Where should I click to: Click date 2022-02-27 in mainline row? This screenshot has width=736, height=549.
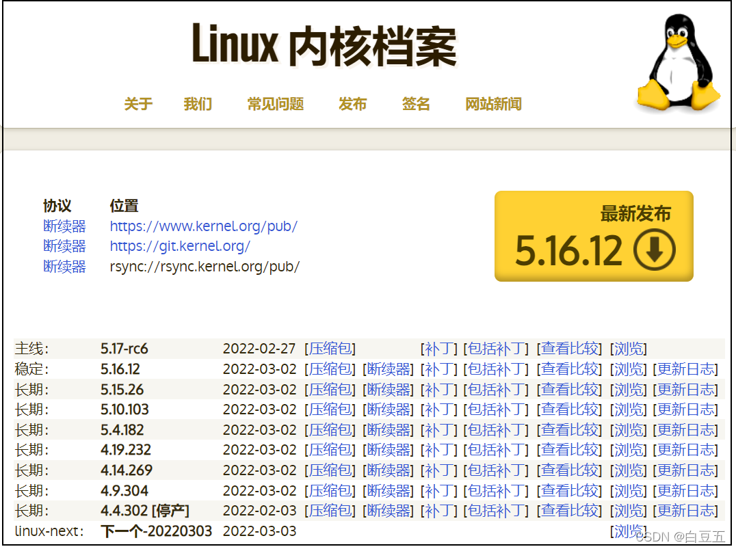pos(259,349)
